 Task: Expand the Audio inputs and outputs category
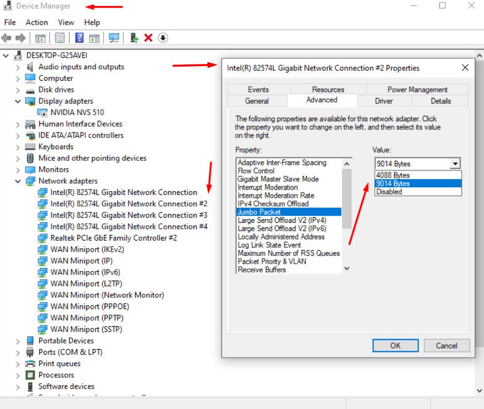pyautogui.click(x=18, y=67)
